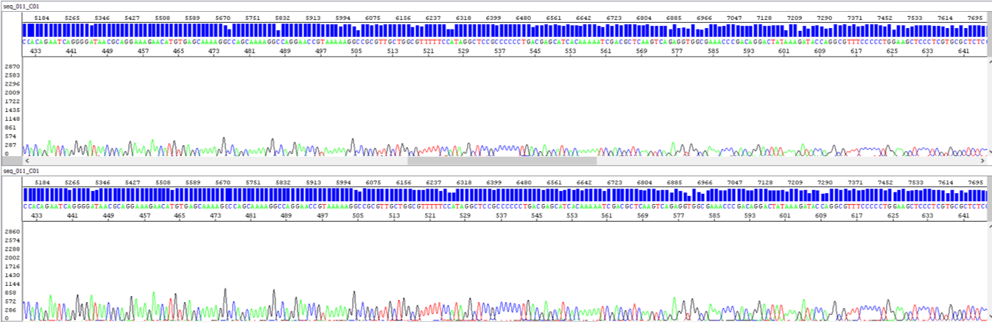The width and height of the screenshot is (992, 322).
Task: Select the bottom seq_011_C01 panel title
Action: click(x=21, y=170)
